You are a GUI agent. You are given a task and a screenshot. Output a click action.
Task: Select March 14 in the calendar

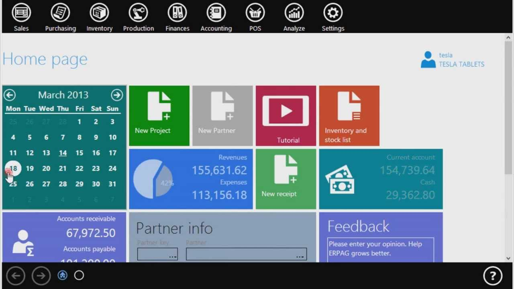(63, 153)
